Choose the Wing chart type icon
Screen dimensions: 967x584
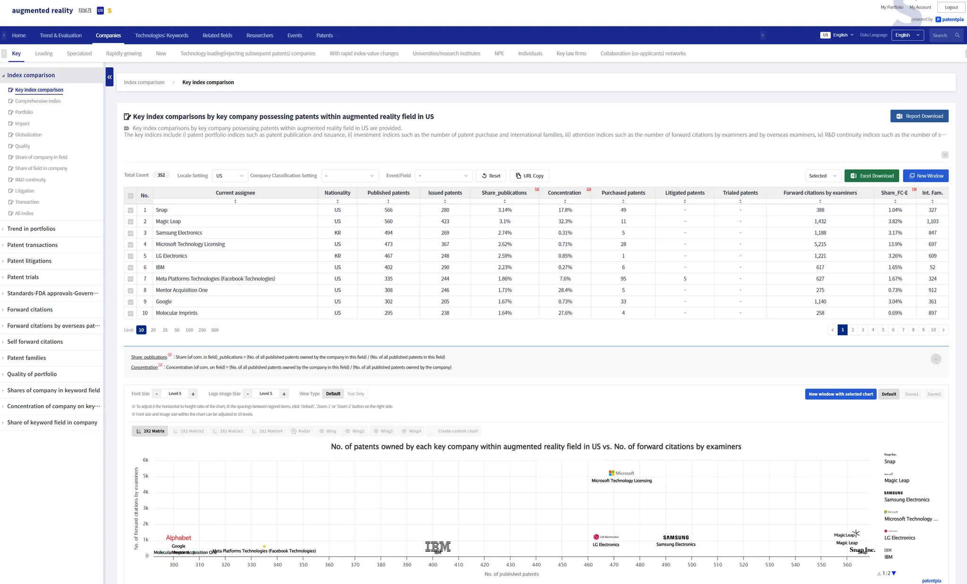(327, 431)
